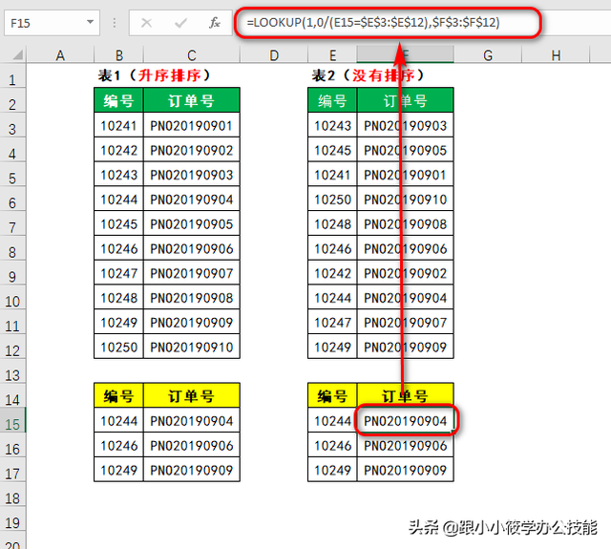Click yellow 编号 header in cell E14
This screenshot has width=611, height=549.
pos(332,396)
